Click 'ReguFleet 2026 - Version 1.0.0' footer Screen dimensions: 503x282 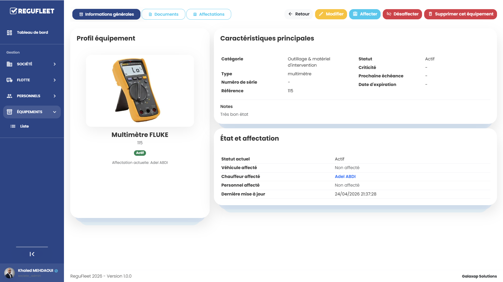point(101,276)
